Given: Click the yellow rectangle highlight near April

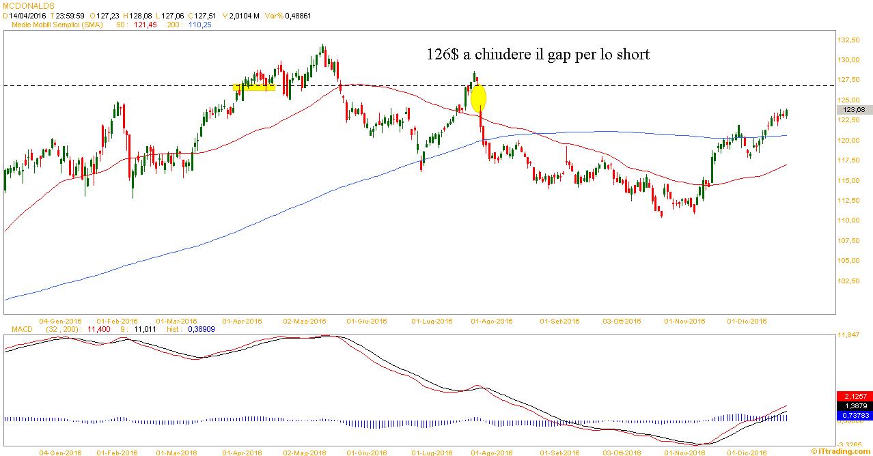Looking at the screenshot, I should coord(254,87).
